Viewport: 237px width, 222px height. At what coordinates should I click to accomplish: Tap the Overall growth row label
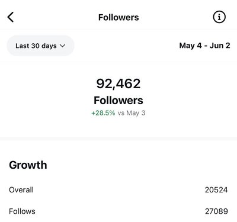point(21,190)
